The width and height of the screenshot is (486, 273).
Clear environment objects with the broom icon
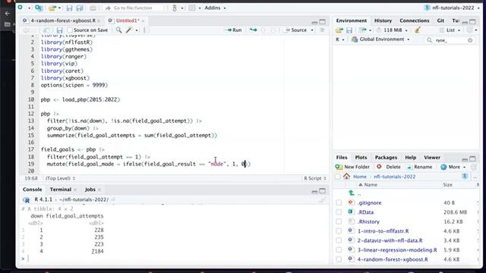[x=418, y=30]
